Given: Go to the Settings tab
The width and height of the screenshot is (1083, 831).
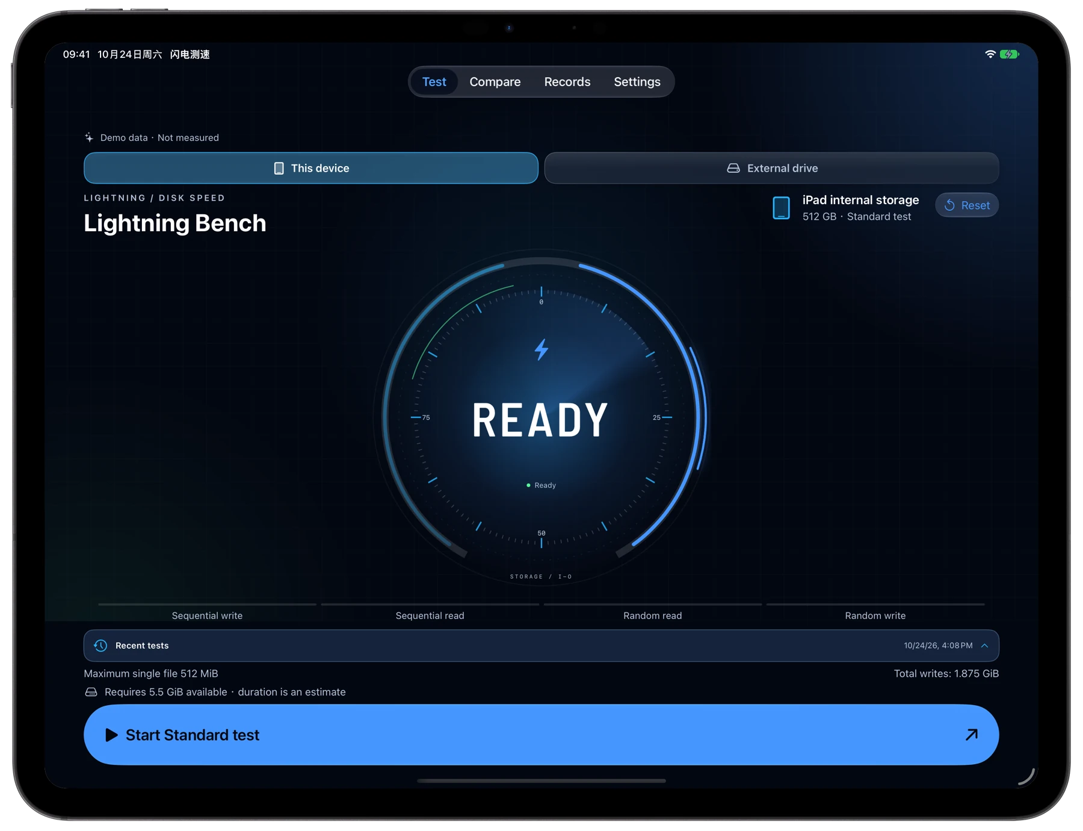Looking at the screenshot, I should pos(637,82).
